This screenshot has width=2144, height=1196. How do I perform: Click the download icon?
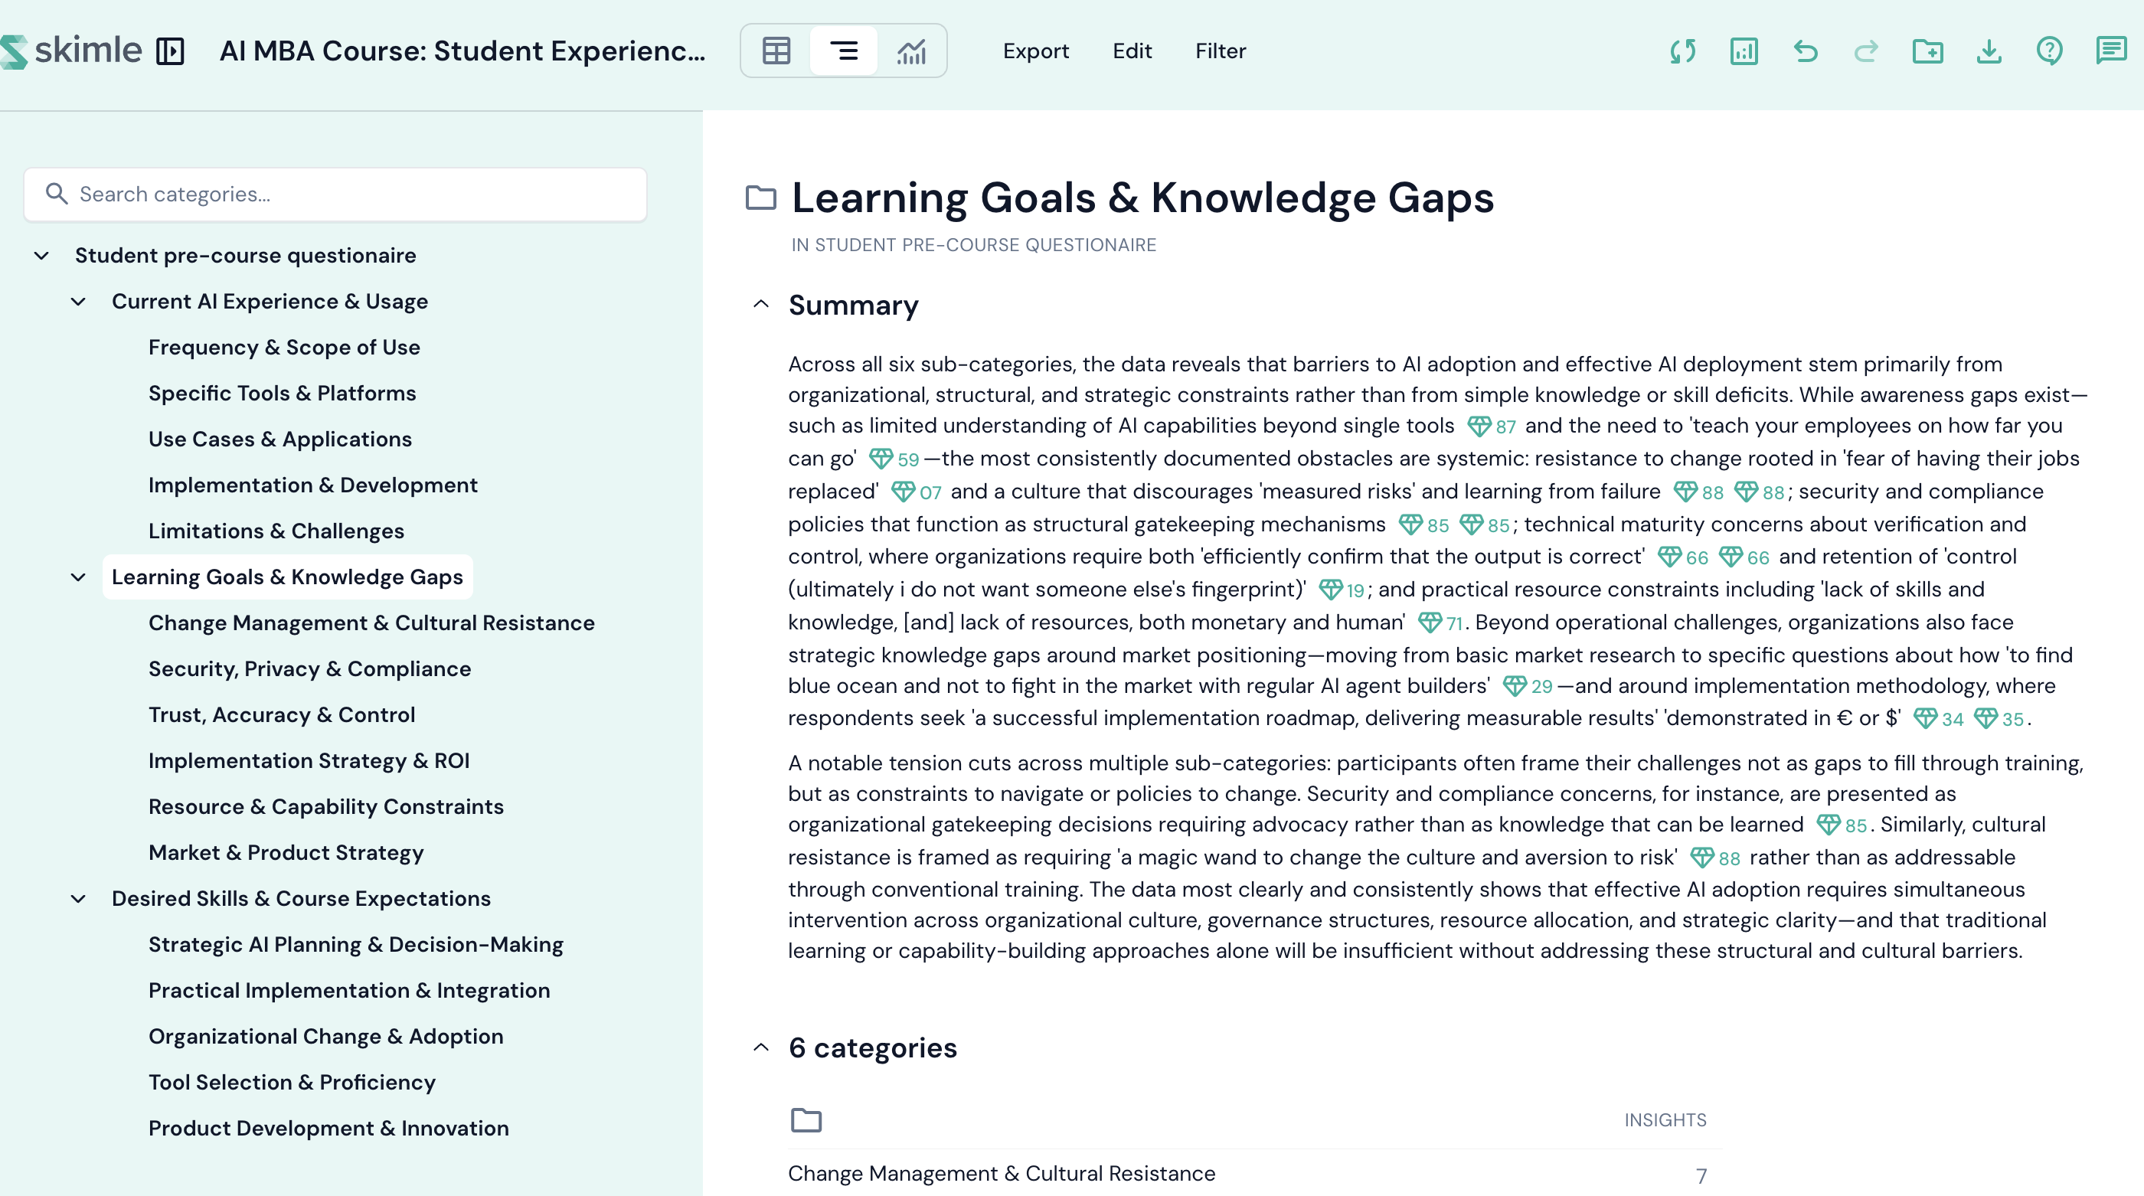pos(1989,51)
